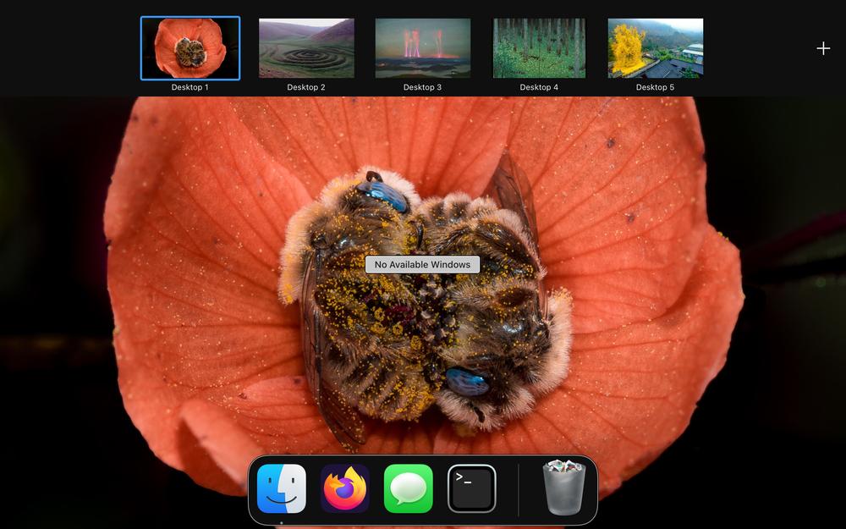Add a new desktop with plus button
The image size is (846, 529).
tap(823, 48)
